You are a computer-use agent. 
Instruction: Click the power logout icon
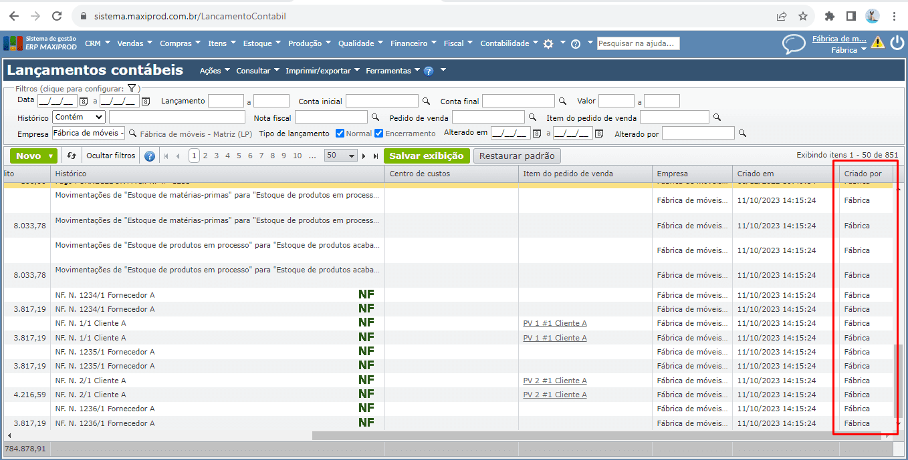[897, 43]
